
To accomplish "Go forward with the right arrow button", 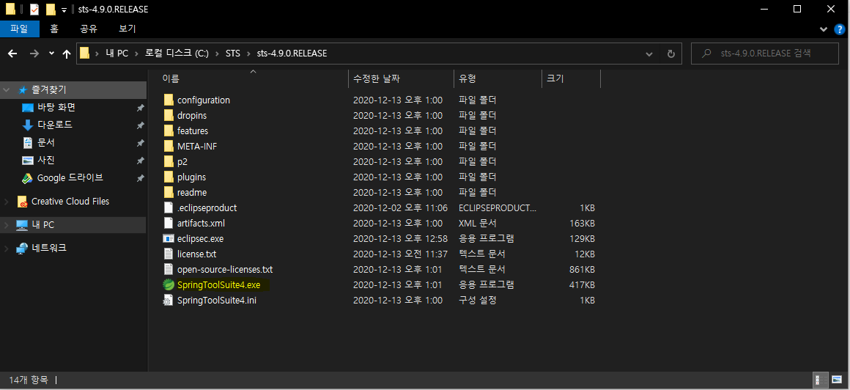I will (x=34, y=54).
